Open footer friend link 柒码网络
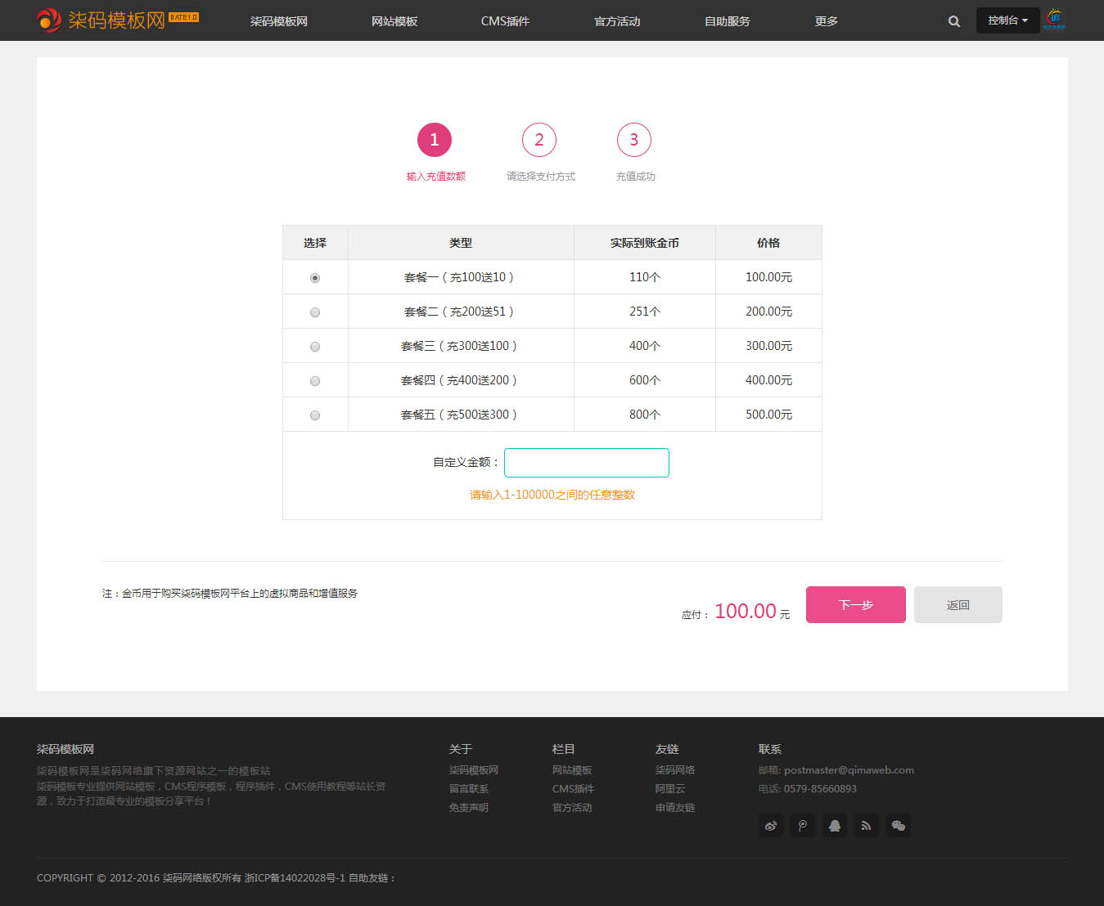The height and width of the screenshot is (906, 1104). [x=675, y=770]
